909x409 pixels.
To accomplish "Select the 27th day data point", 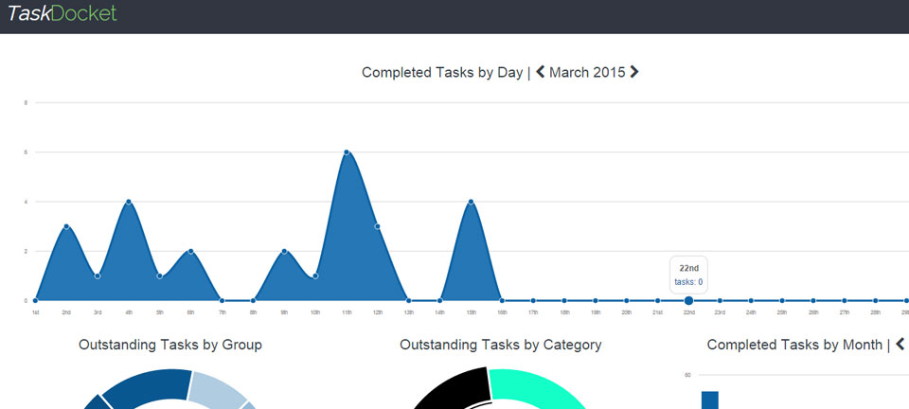I will (844, 301).
